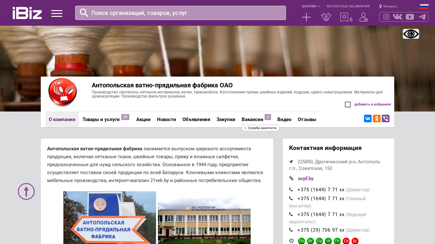Share to Odnoklassniki icon
Image resolution: width=435 pixels, height=244 pixels.
pyautogui.click(x=377, y=119)
